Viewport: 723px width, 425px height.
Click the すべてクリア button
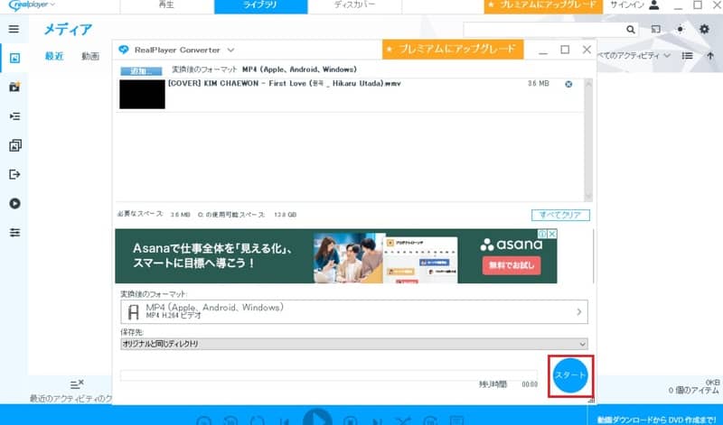coord(560,215)
